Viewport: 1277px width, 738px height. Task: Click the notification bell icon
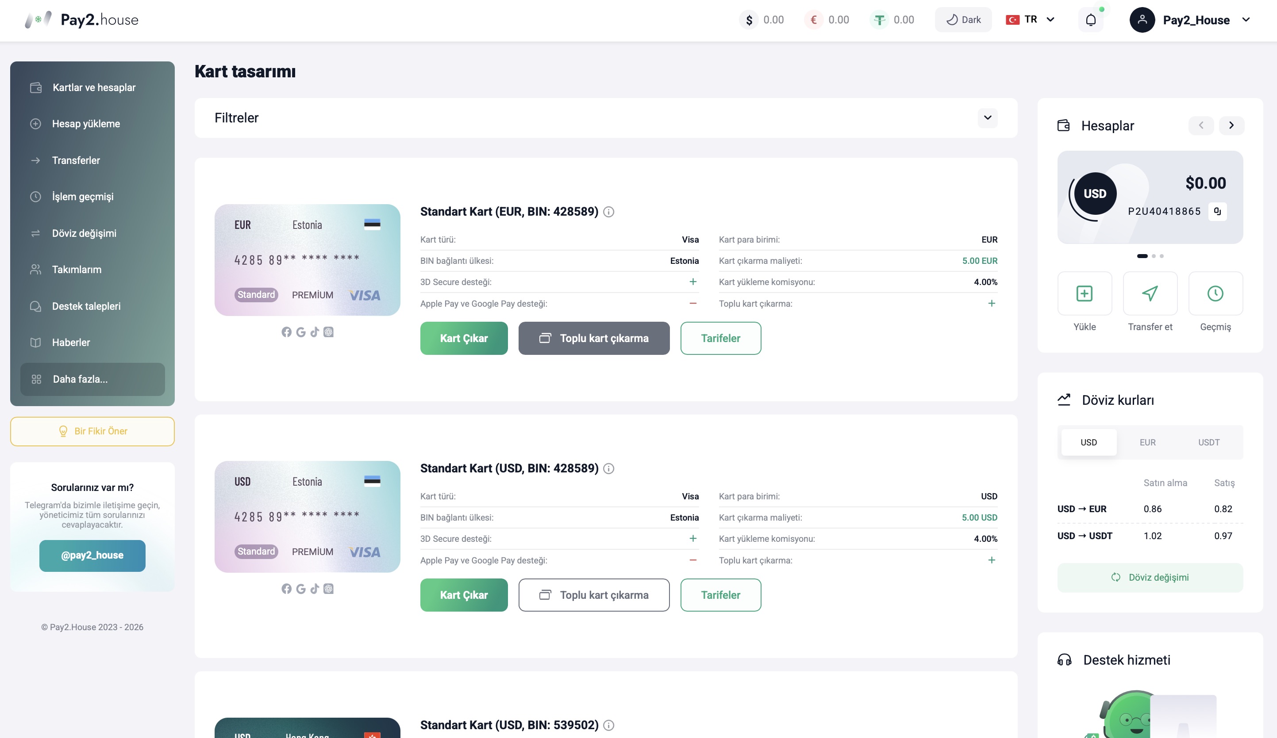tap(1091, 20)
